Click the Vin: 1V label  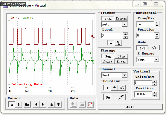click(15, 18)
